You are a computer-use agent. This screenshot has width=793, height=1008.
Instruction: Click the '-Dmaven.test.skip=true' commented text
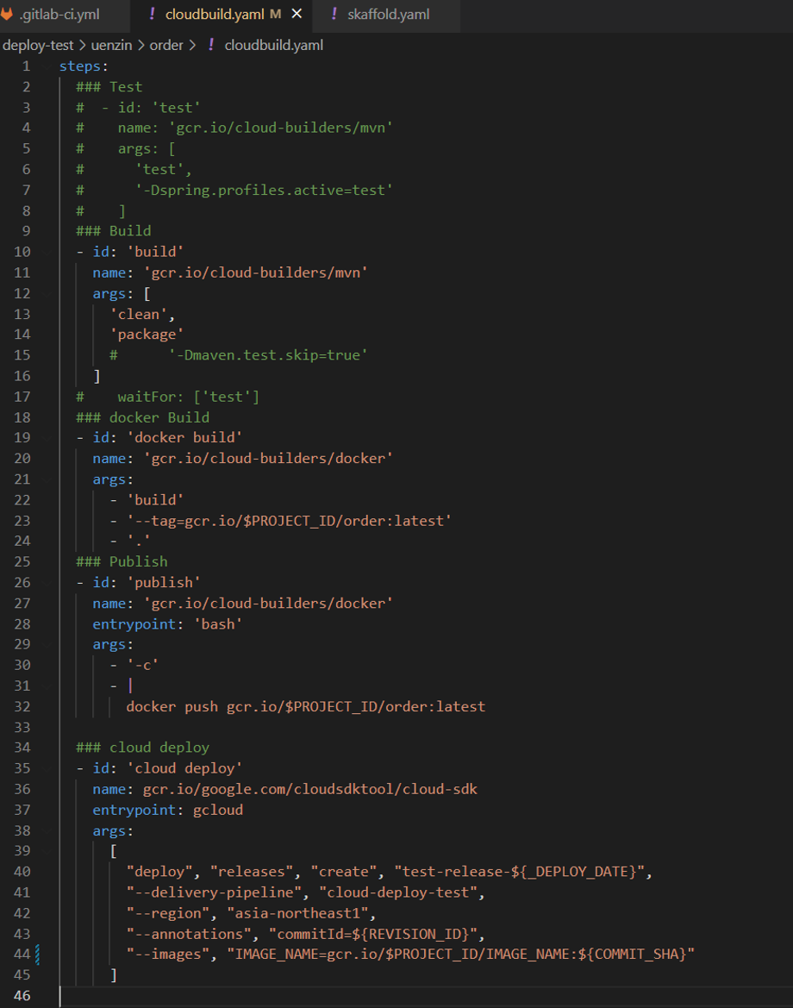[x=268, y=355]
